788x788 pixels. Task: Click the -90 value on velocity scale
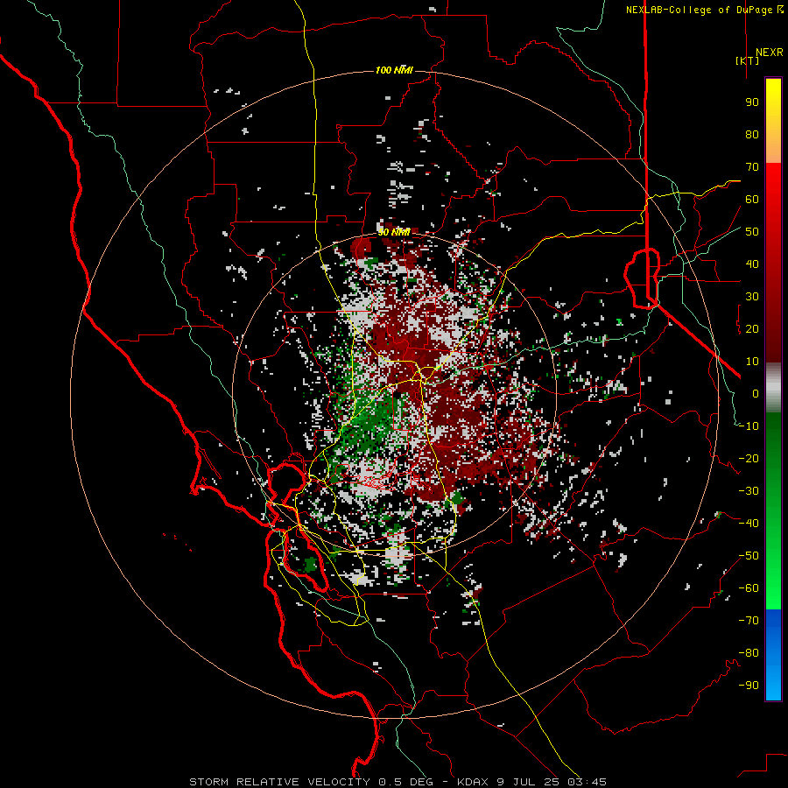(749, 686)
